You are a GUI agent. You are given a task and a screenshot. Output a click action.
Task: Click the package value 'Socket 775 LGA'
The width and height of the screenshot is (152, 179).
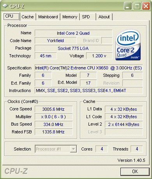(x=73, y=48)
